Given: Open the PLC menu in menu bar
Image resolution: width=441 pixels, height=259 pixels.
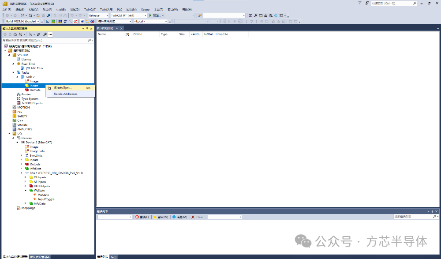Looking at the screenshot, I should point(120,10).
